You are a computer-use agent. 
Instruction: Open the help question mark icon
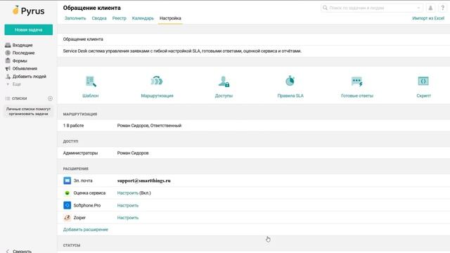pyautogui.click(x=442, y=8)
